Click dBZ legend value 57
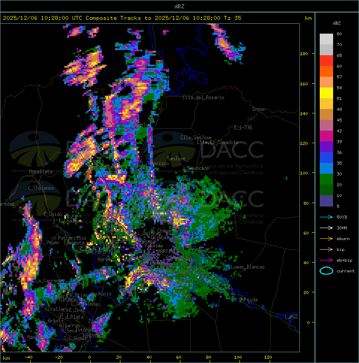 tap(339, 77)
